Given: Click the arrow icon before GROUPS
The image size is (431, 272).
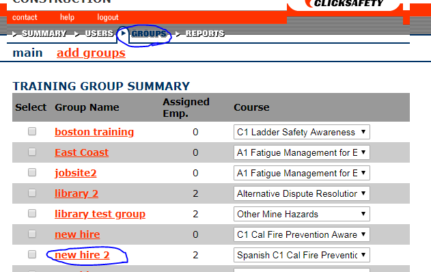Looking at the screenshot, I should coord(124,33).
